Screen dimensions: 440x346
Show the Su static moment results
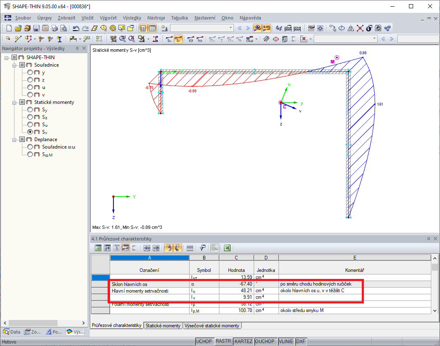(169, 39)
